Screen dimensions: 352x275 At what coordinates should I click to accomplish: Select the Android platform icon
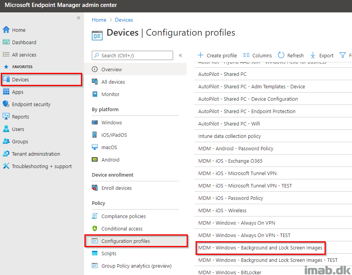(x=95, y=160)
